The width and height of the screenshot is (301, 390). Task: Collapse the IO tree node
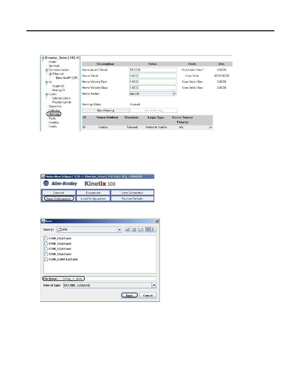click(47, 82)
